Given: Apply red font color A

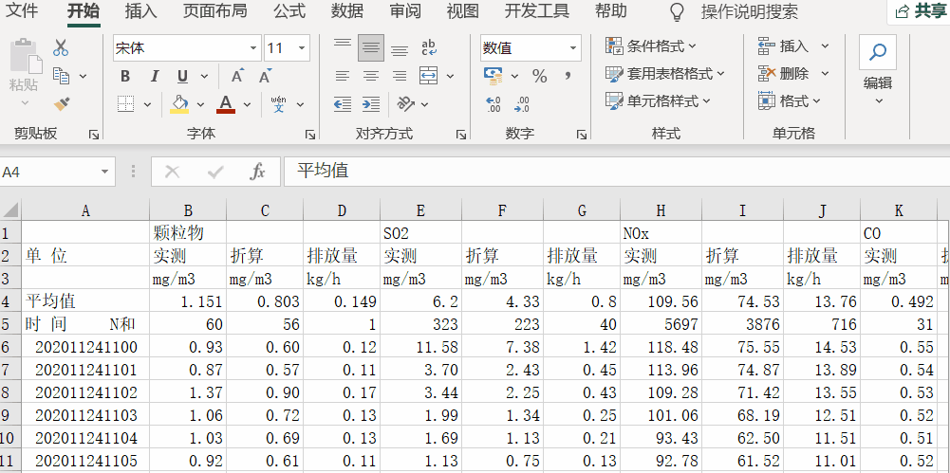Looking at the screenshot, I should (226, 104).
